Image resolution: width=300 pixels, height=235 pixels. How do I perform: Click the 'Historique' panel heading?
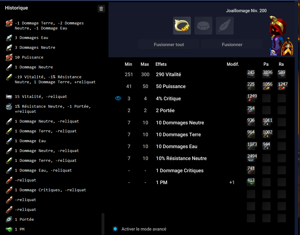(x=16, y=8)
